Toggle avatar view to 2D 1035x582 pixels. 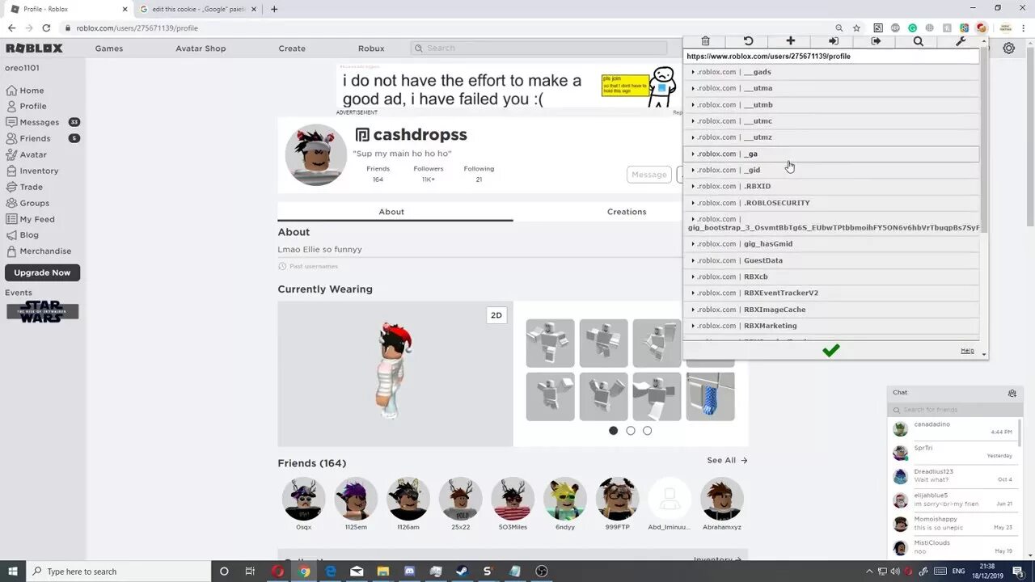pyautogui.click(x=496, y=315)
